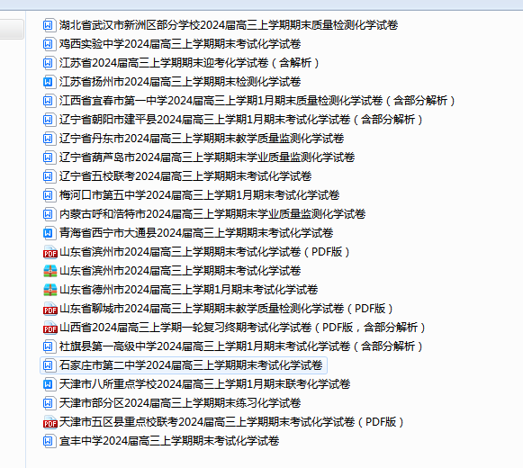Select file name 山东省聊城市2024届高三上学期期末教学质量检测化学试卷（PDF版）

227,309
